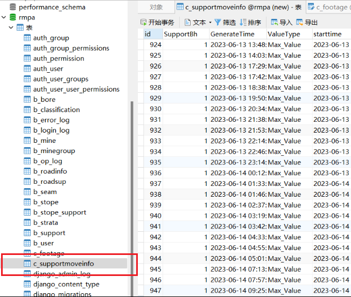Select b_roadsup in the tree
This screenshot has width=351, height=297.
(x=50, y=182)
